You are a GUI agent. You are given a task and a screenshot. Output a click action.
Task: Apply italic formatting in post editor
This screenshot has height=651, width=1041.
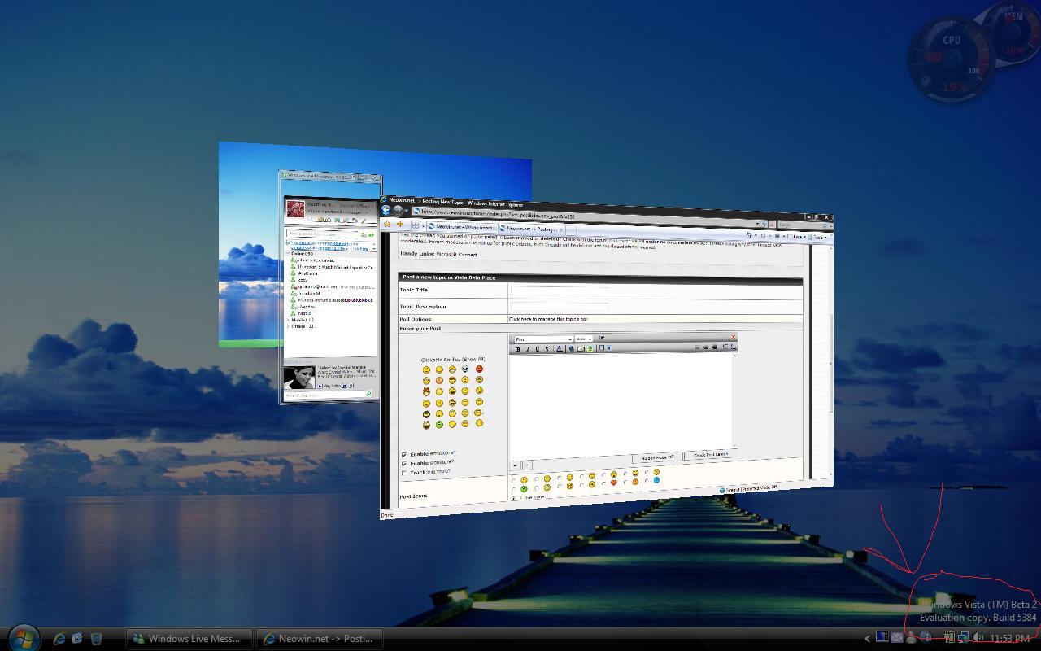click(x=528, y=349)
